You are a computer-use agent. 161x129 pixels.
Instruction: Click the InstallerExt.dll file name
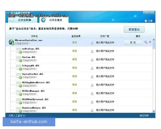(33, 74)
